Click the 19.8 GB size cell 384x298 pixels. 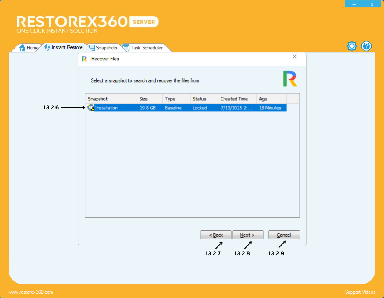pyautogui.click(x=148, y=108)
